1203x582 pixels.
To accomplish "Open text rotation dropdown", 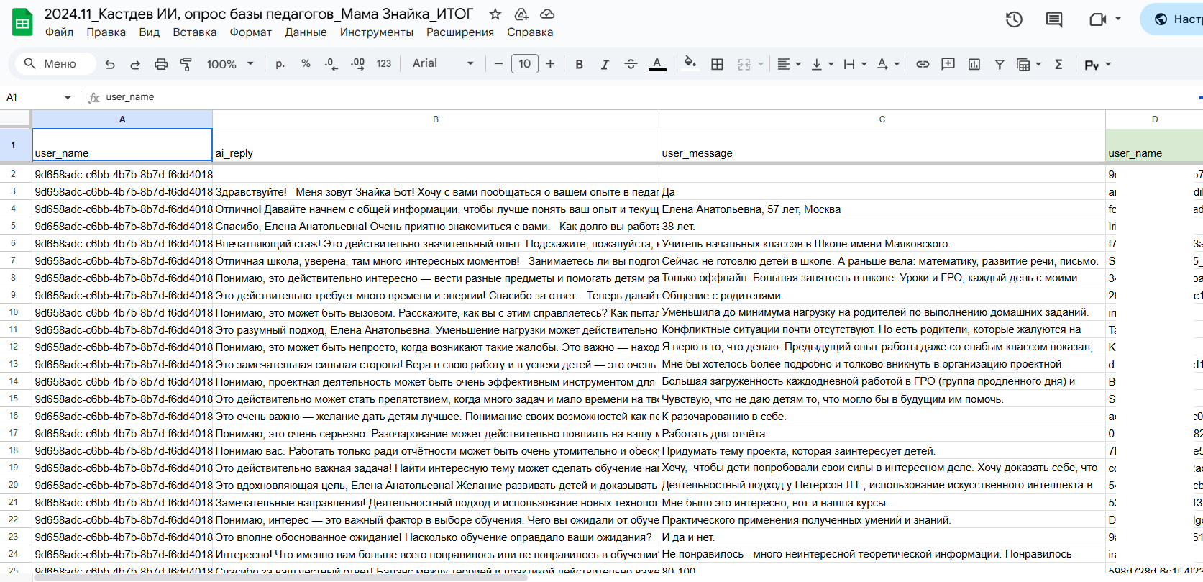I will click(x=888, y=64).
